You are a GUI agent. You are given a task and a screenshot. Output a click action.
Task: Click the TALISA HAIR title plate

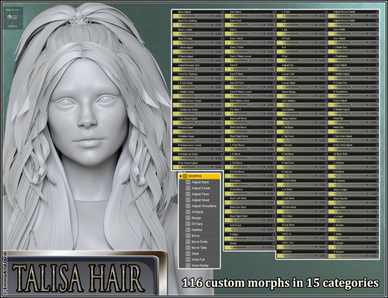[x=84, y=274]
